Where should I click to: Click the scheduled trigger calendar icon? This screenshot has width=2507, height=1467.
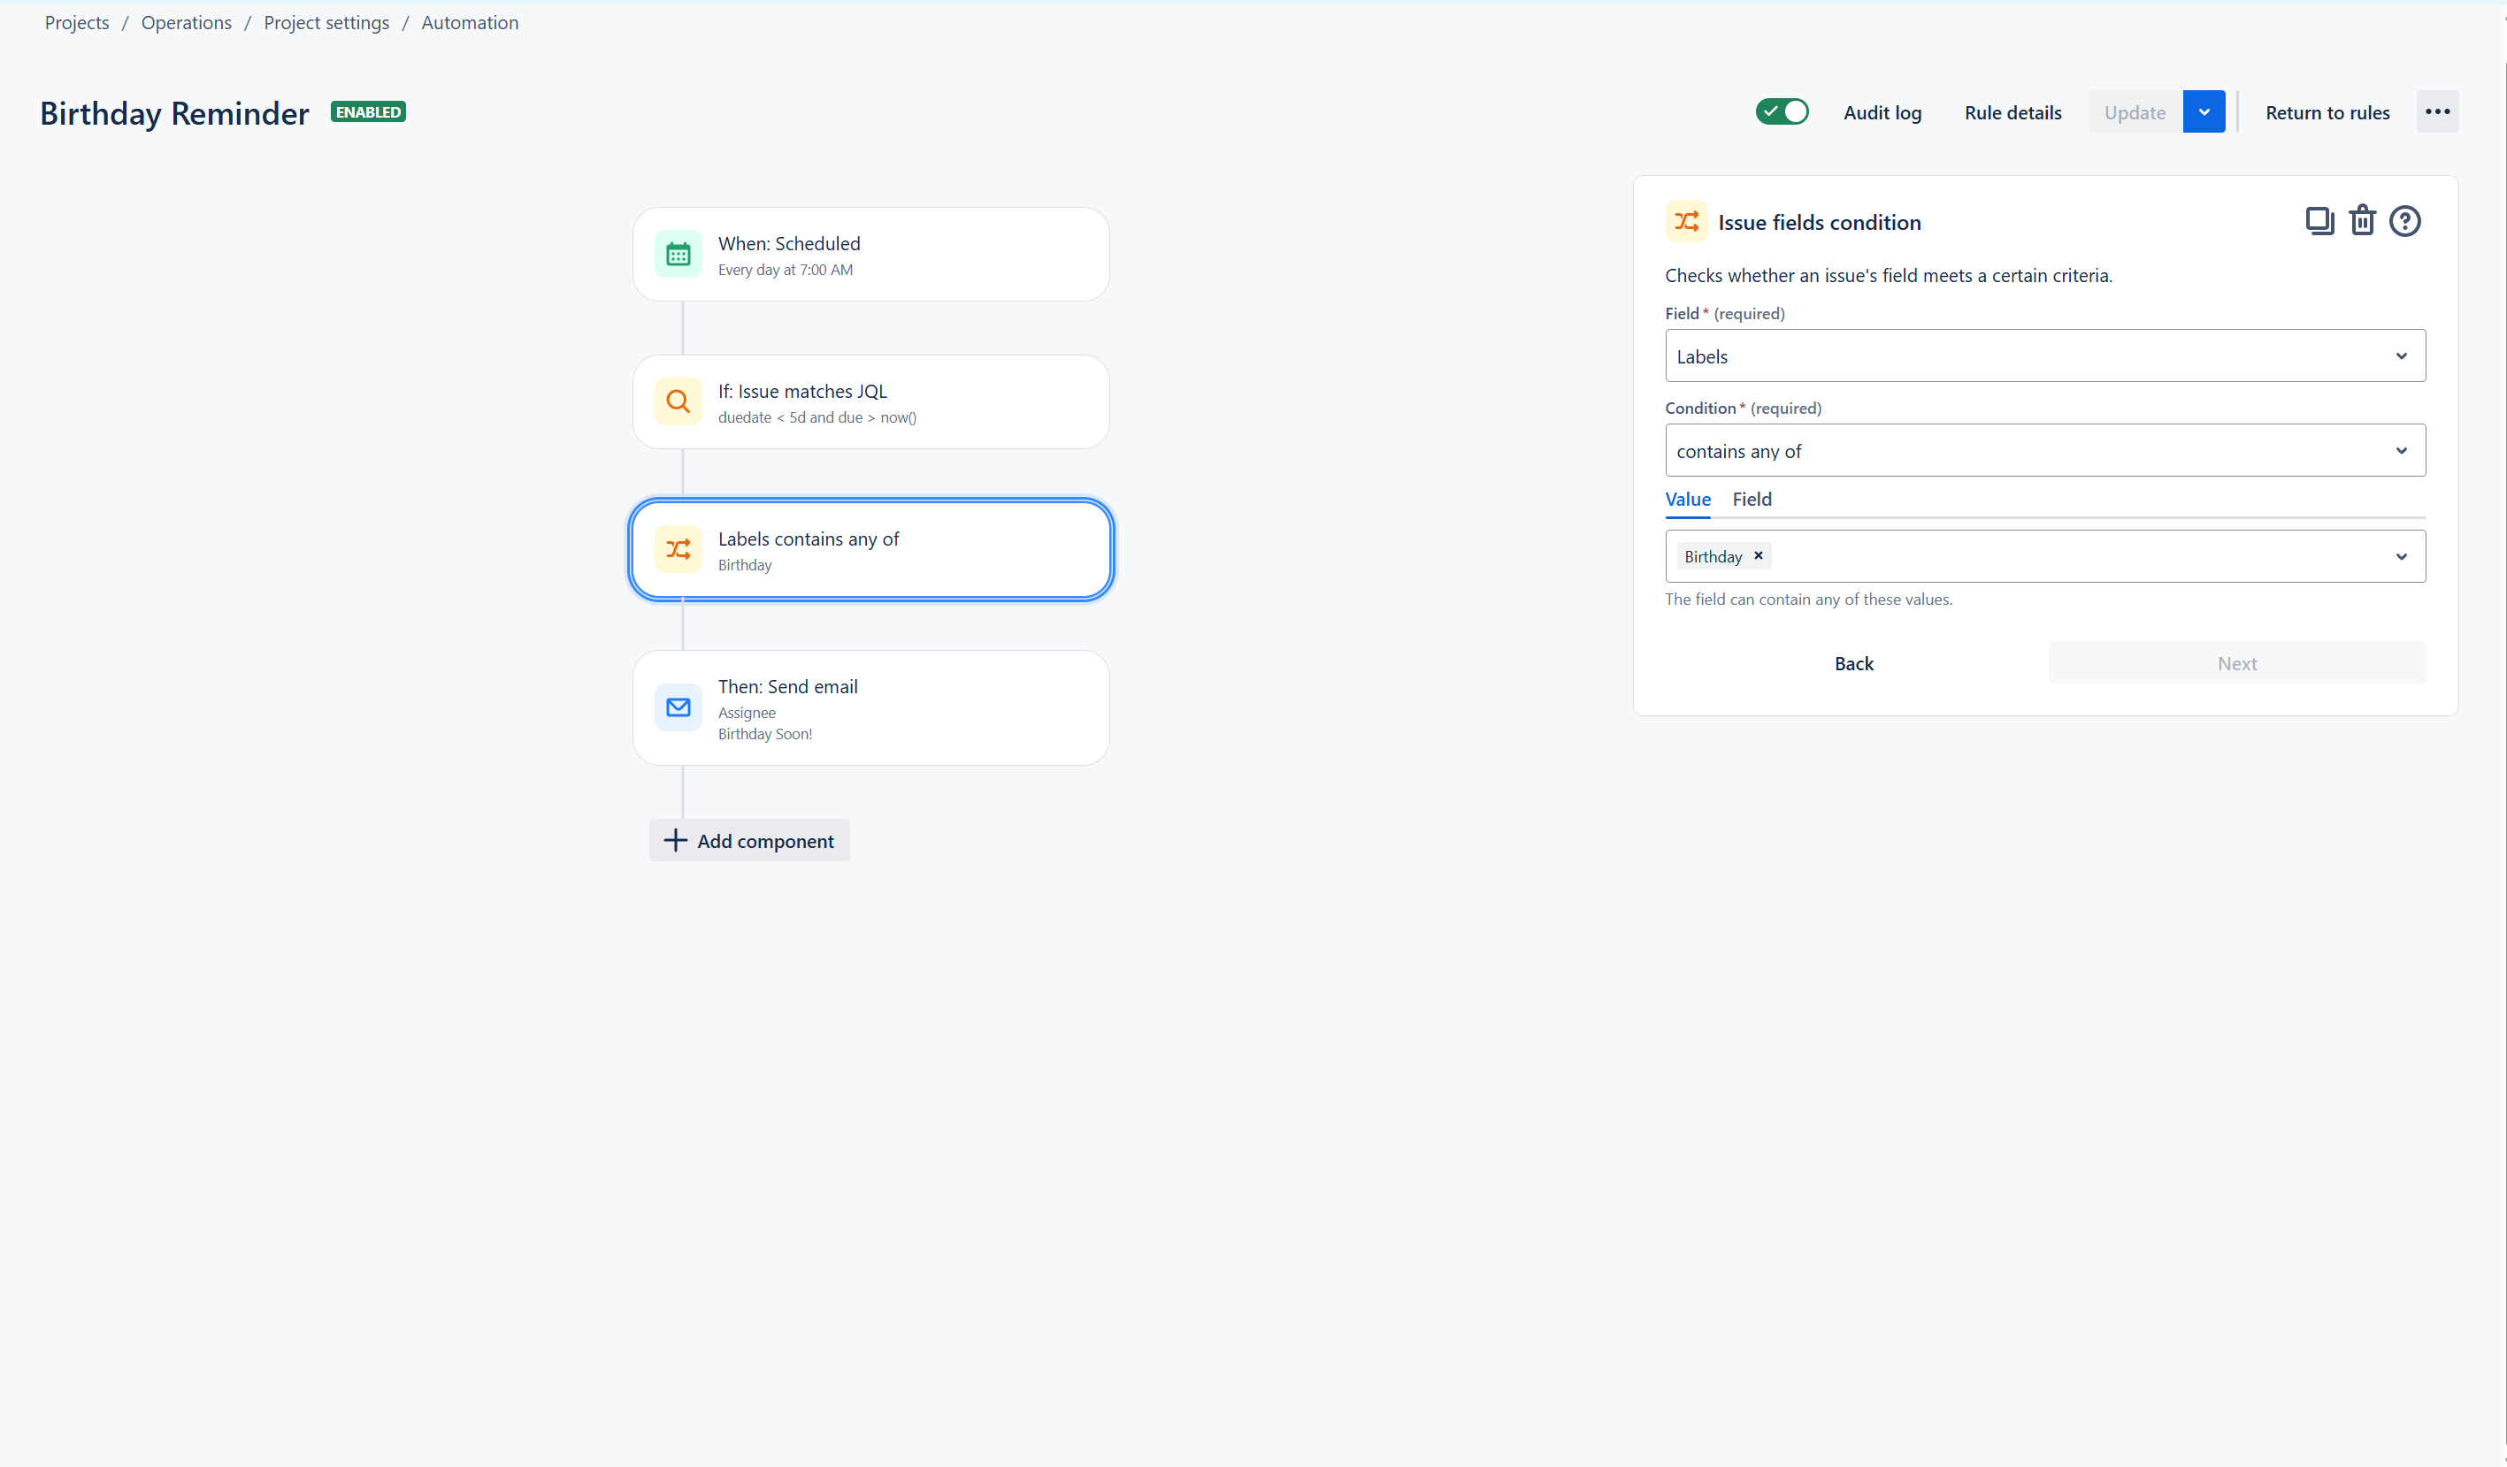tap(678, 255)
